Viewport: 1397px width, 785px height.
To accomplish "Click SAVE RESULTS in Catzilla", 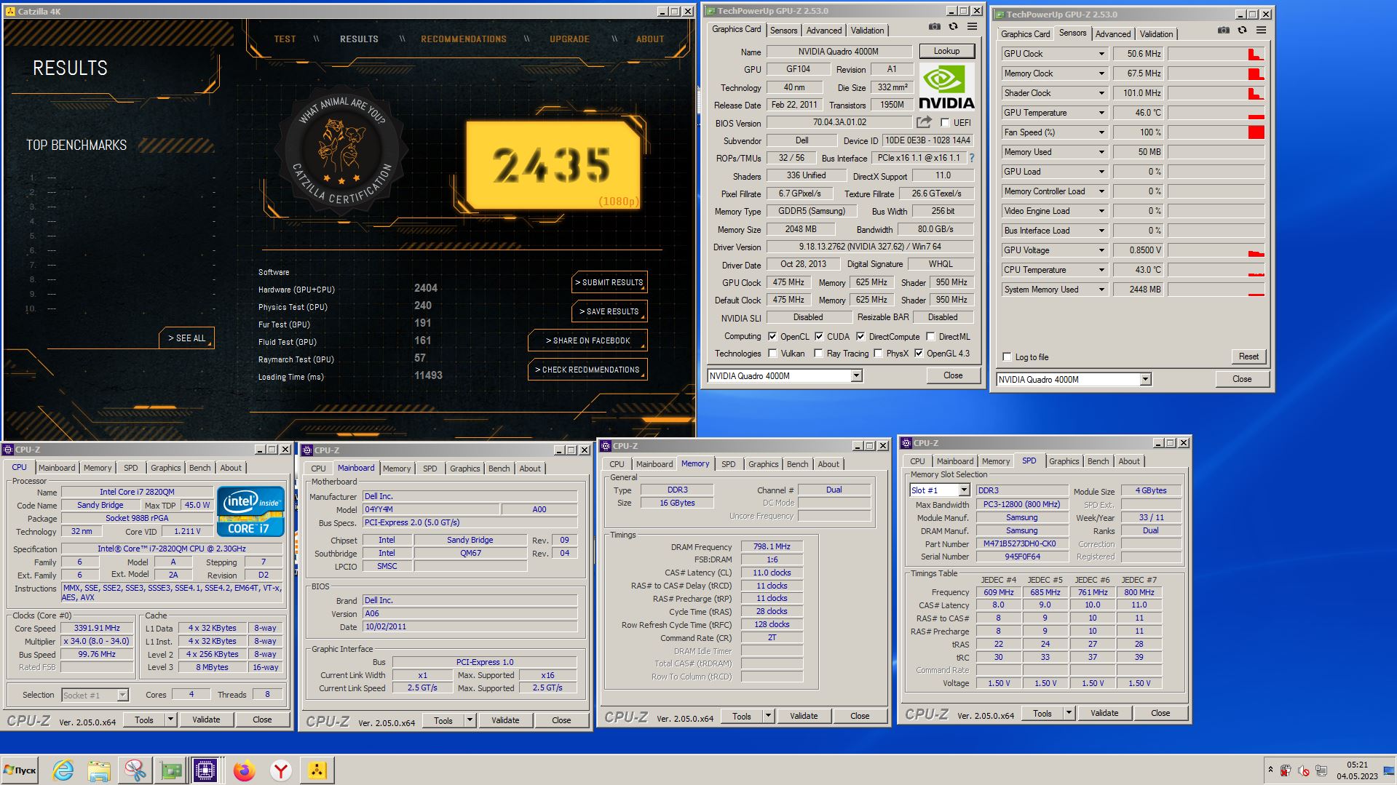I will 609,311.
